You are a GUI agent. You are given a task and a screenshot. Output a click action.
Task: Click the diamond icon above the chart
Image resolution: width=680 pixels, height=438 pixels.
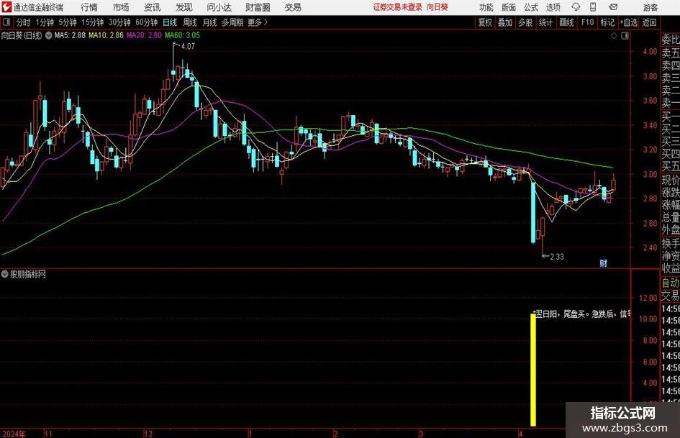pos(614,36)
